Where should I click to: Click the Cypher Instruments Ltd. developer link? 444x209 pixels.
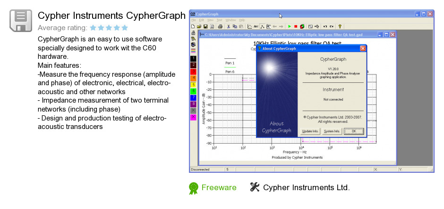click(307, 187)
